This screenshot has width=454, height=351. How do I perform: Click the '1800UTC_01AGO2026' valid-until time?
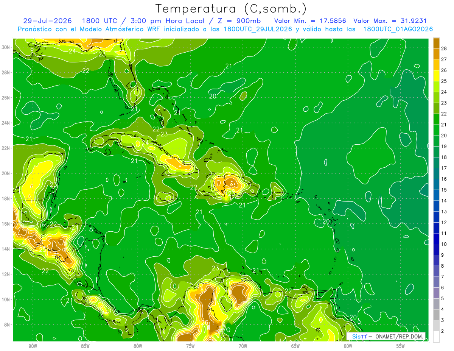398,29
